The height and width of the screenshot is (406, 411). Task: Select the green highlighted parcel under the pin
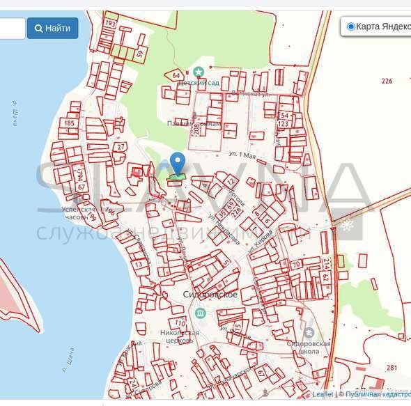176,178
